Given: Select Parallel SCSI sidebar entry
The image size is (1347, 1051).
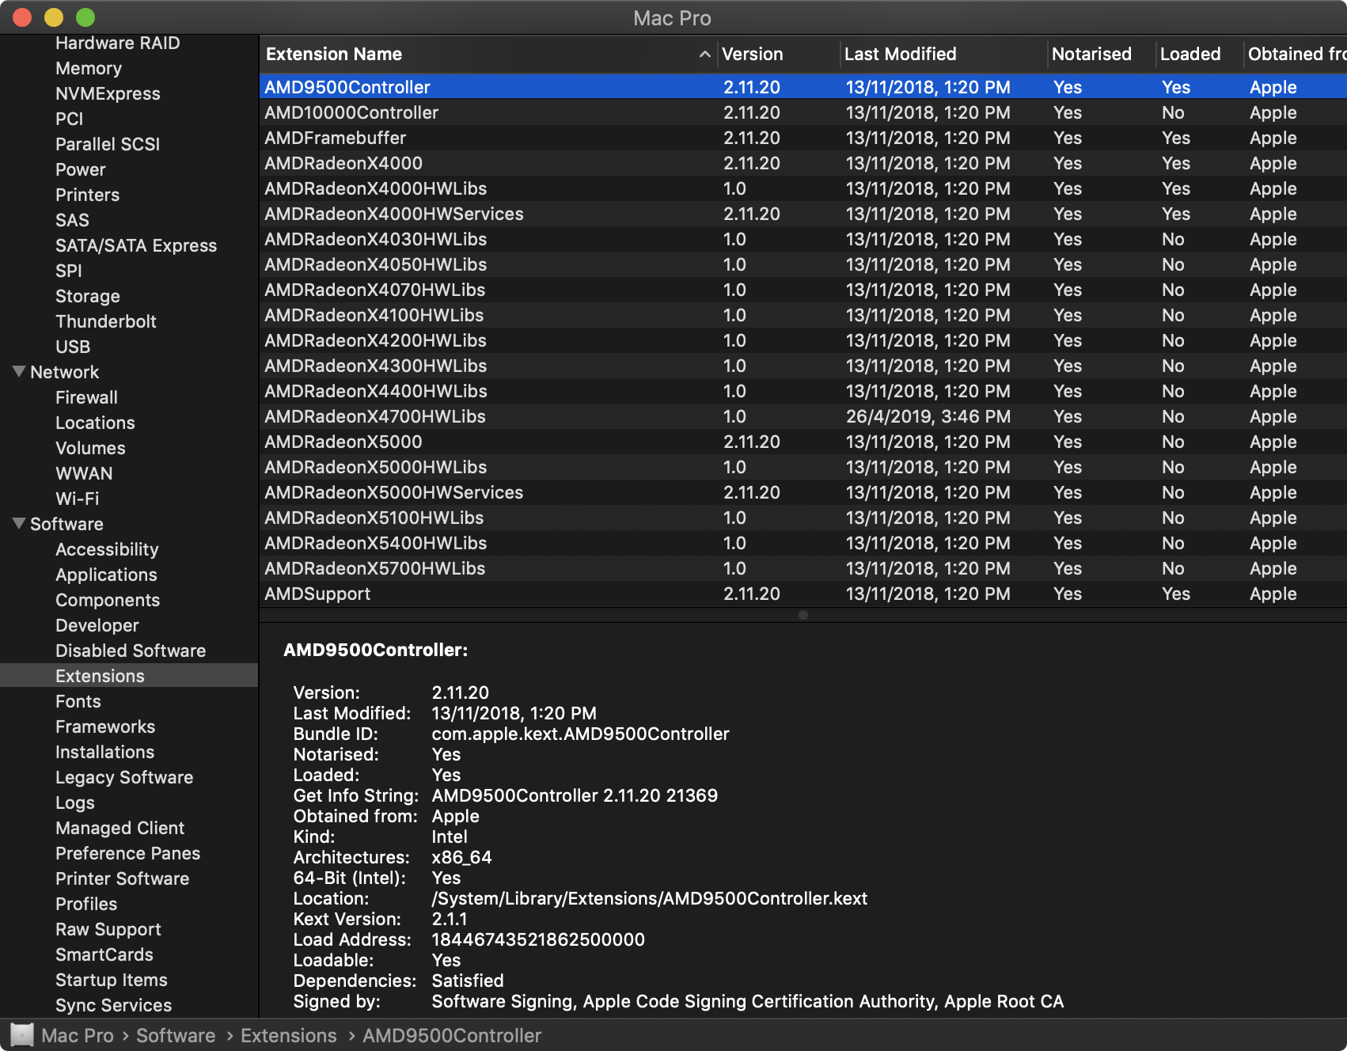Looking at the screenshot, I should tap(108, 144).
